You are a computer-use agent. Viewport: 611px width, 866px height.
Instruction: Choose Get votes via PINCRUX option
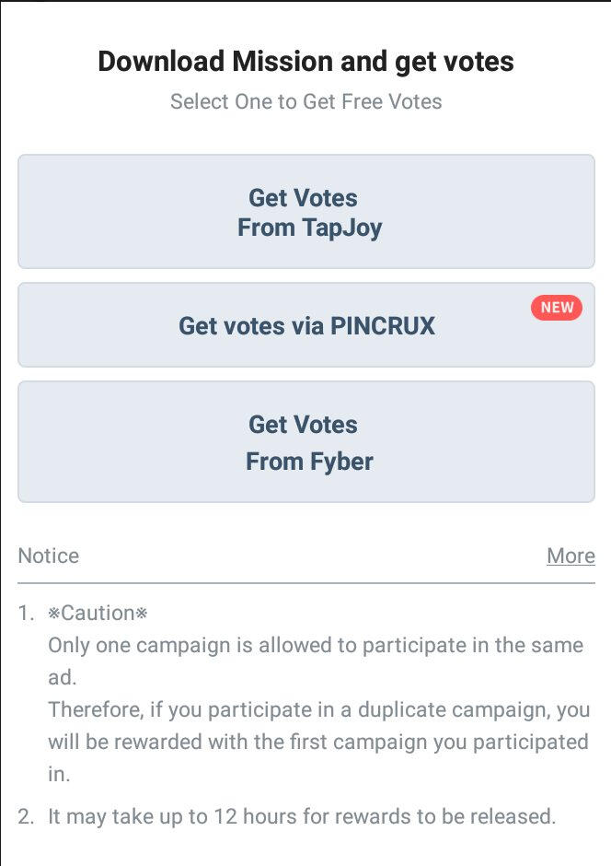click(x=305, y=325)
